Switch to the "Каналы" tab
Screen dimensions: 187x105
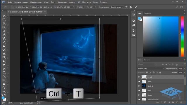point(147,60)
